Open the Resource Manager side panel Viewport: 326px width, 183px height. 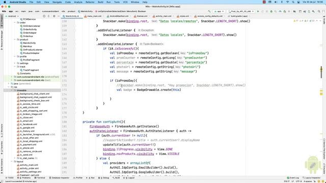click(2, 40)
